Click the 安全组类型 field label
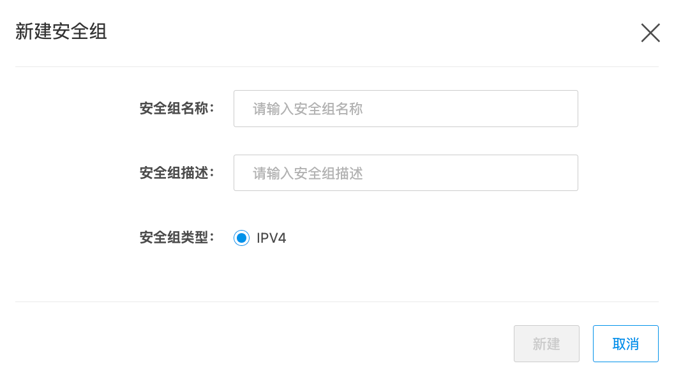 (177, 238)
